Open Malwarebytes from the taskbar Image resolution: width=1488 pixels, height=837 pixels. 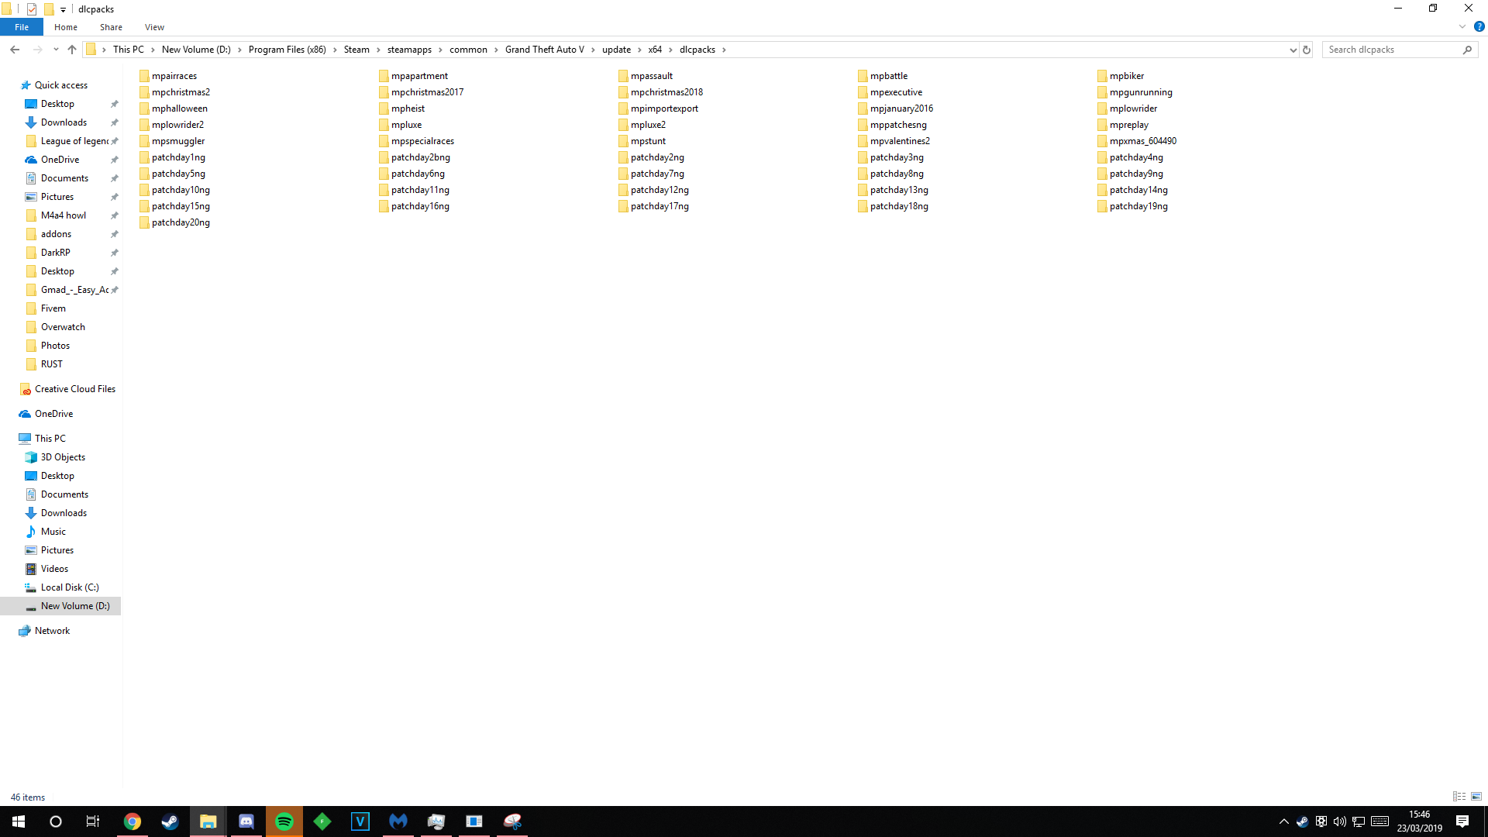pyautogui.click(x=398, y=821)
